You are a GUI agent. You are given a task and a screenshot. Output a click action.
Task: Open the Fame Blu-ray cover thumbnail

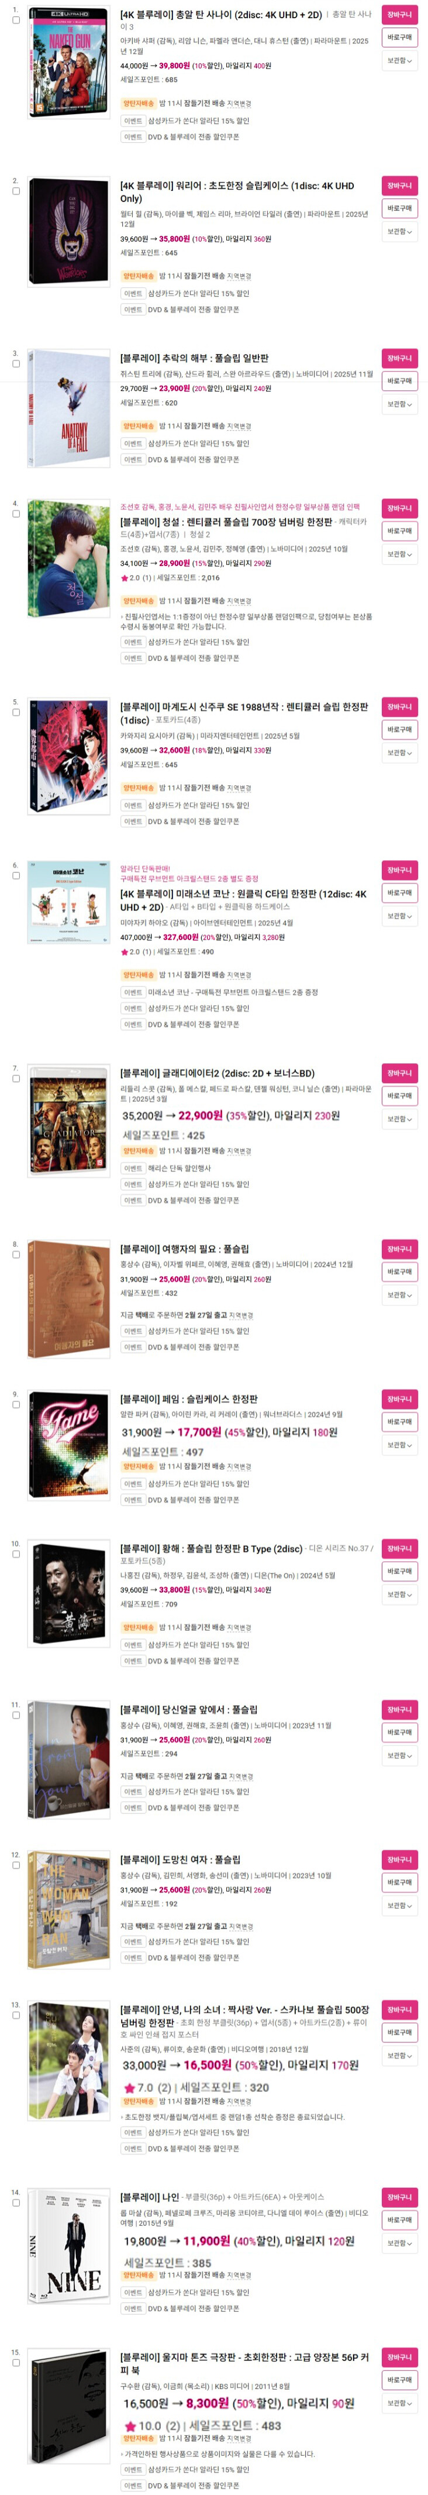(69, 1443)
